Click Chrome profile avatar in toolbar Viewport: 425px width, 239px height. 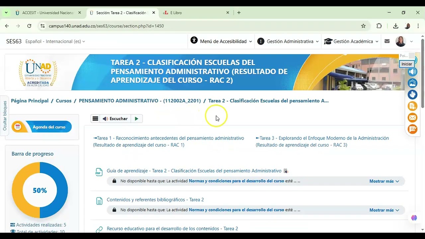tap(407, 26)
